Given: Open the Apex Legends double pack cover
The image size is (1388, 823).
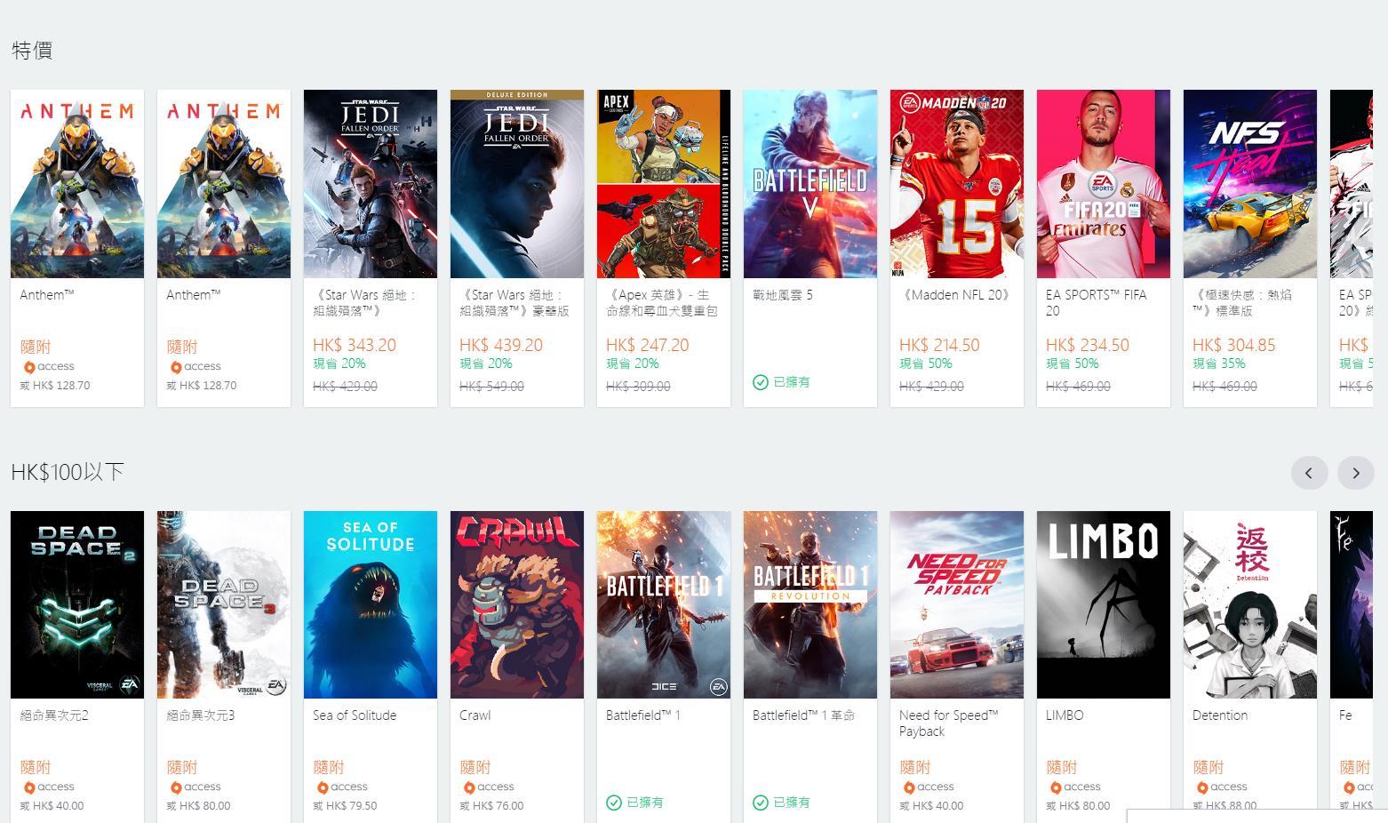Looking at the screenshot, I should 664,184.
